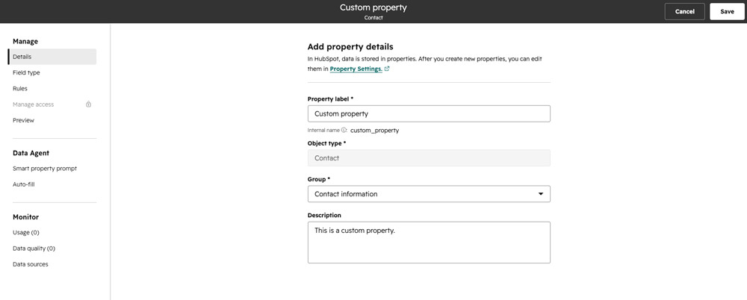Open Data sources in Monitor section
Viewport: 747px width, 300px height.
31,264
